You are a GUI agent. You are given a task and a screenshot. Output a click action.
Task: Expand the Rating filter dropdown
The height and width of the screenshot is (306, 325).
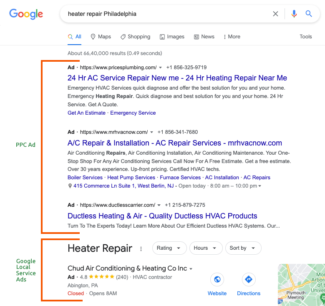pos(169,248)
